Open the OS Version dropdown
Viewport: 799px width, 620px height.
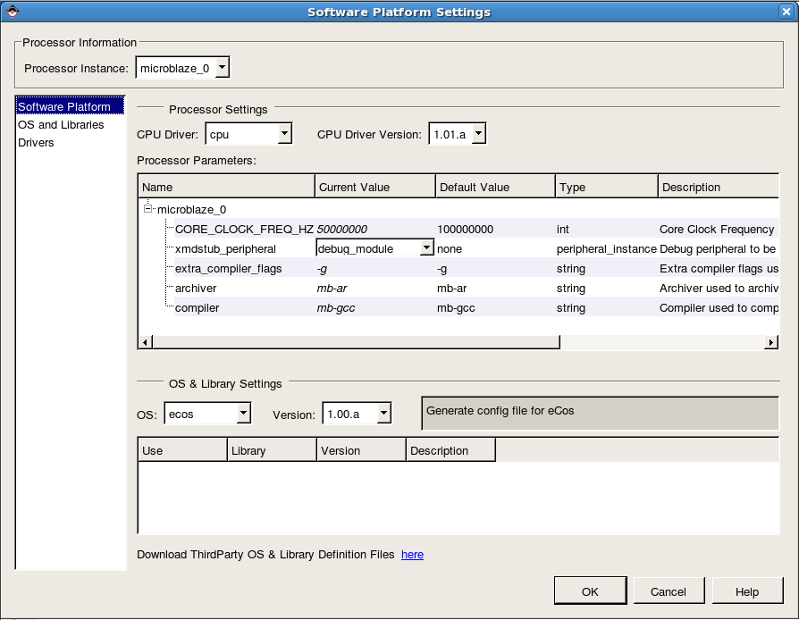pos(383,414)
